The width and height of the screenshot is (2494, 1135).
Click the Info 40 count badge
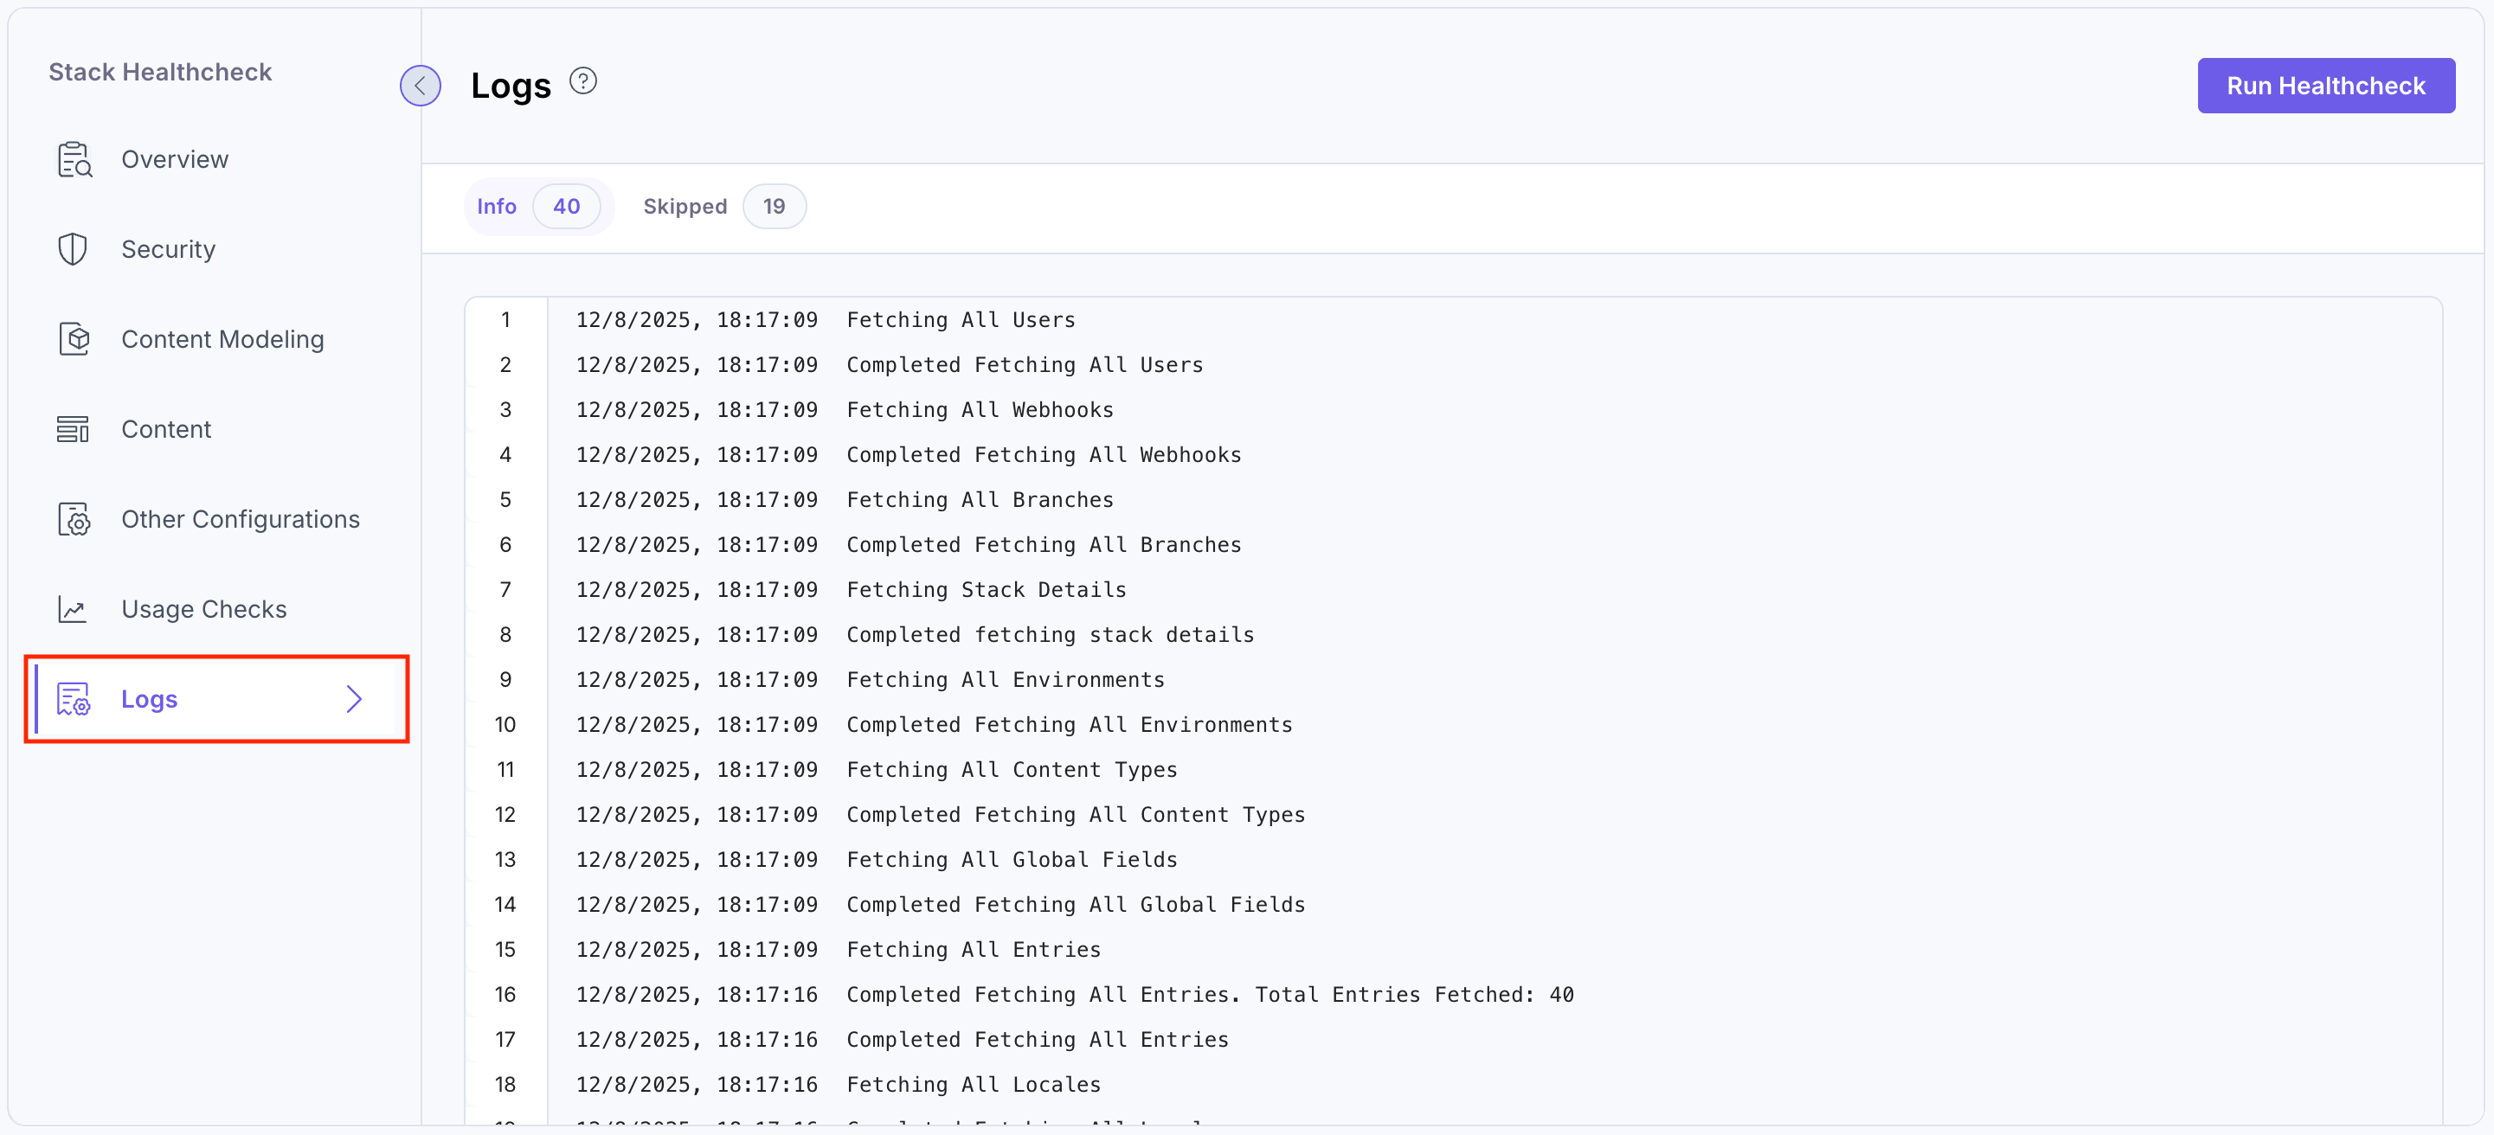coord(568,206)
